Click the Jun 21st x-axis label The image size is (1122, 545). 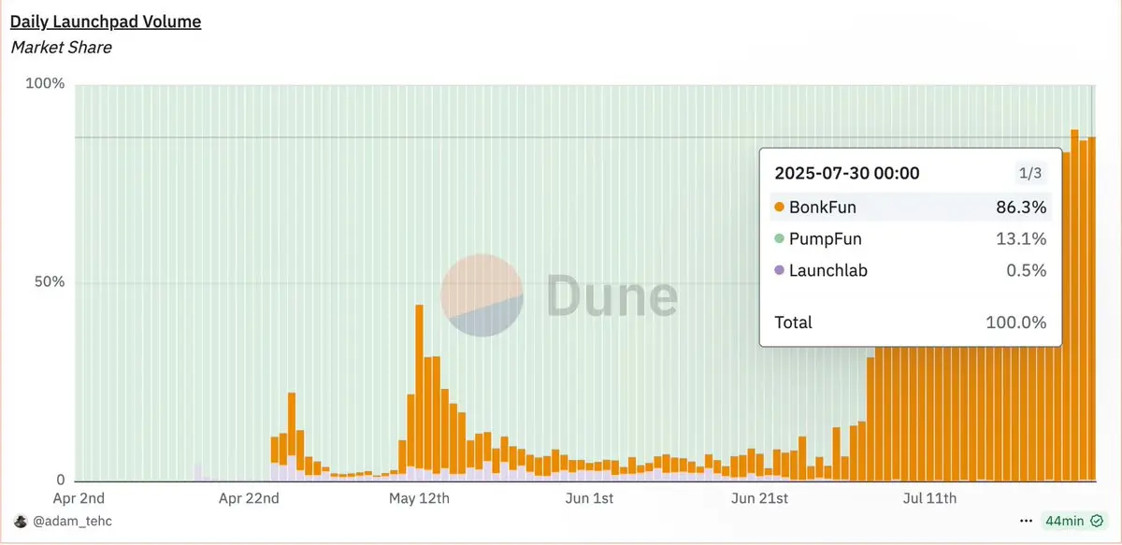click(759, 498)
